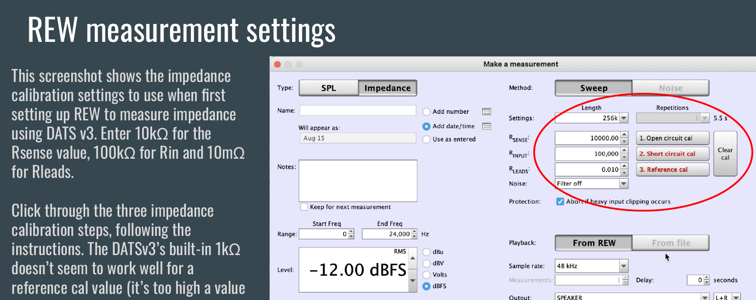
Task: Open the sweep Length 256k dropdown
Action: [624, 118]
